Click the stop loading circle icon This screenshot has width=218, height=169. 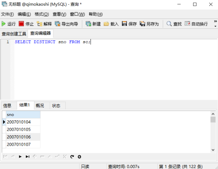(79, 157)
